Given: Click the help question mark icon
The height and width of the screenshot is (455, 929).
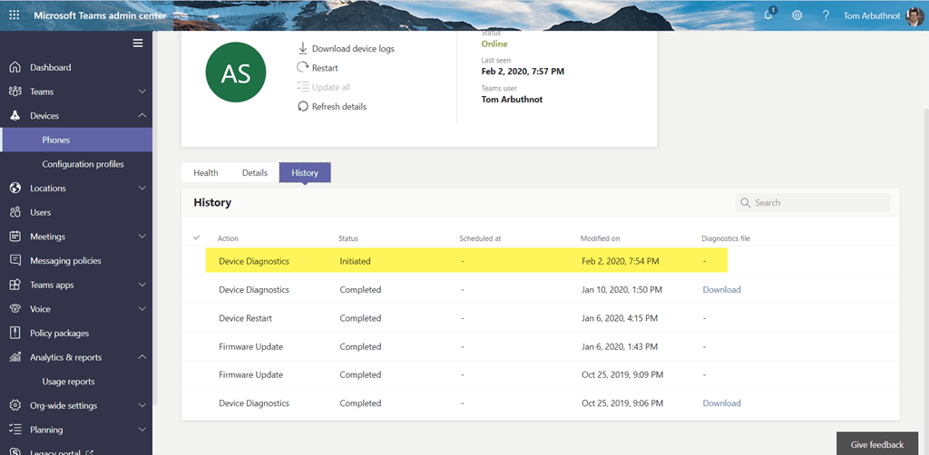Looking at the screenshot, I should (826, 15).
